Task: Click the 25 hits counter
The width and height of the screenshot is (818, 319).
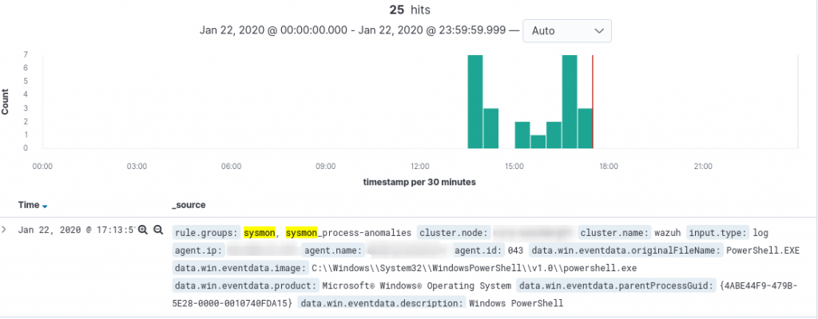Action: pyautogui.click(x=410, y=10)
